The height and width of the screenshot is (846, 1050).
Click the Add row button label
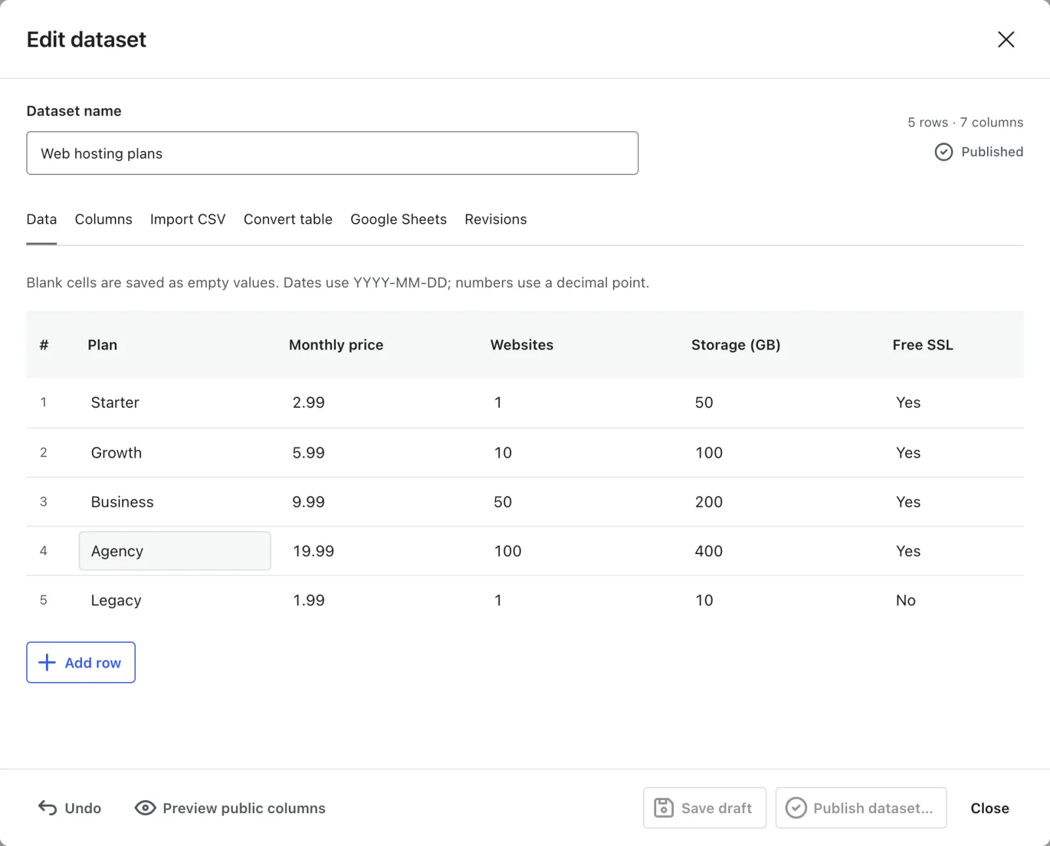(93, 663)
